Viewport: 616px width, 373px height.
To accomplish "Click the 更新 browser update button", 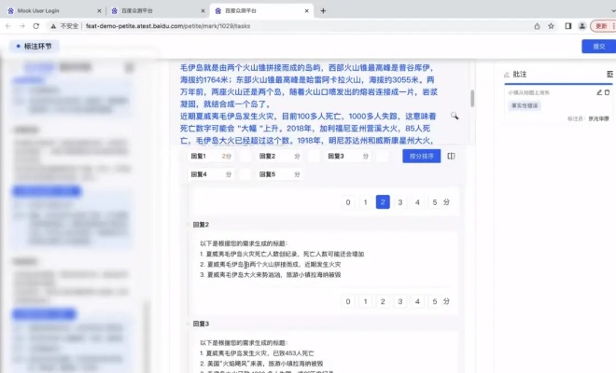I will [603, 26].
